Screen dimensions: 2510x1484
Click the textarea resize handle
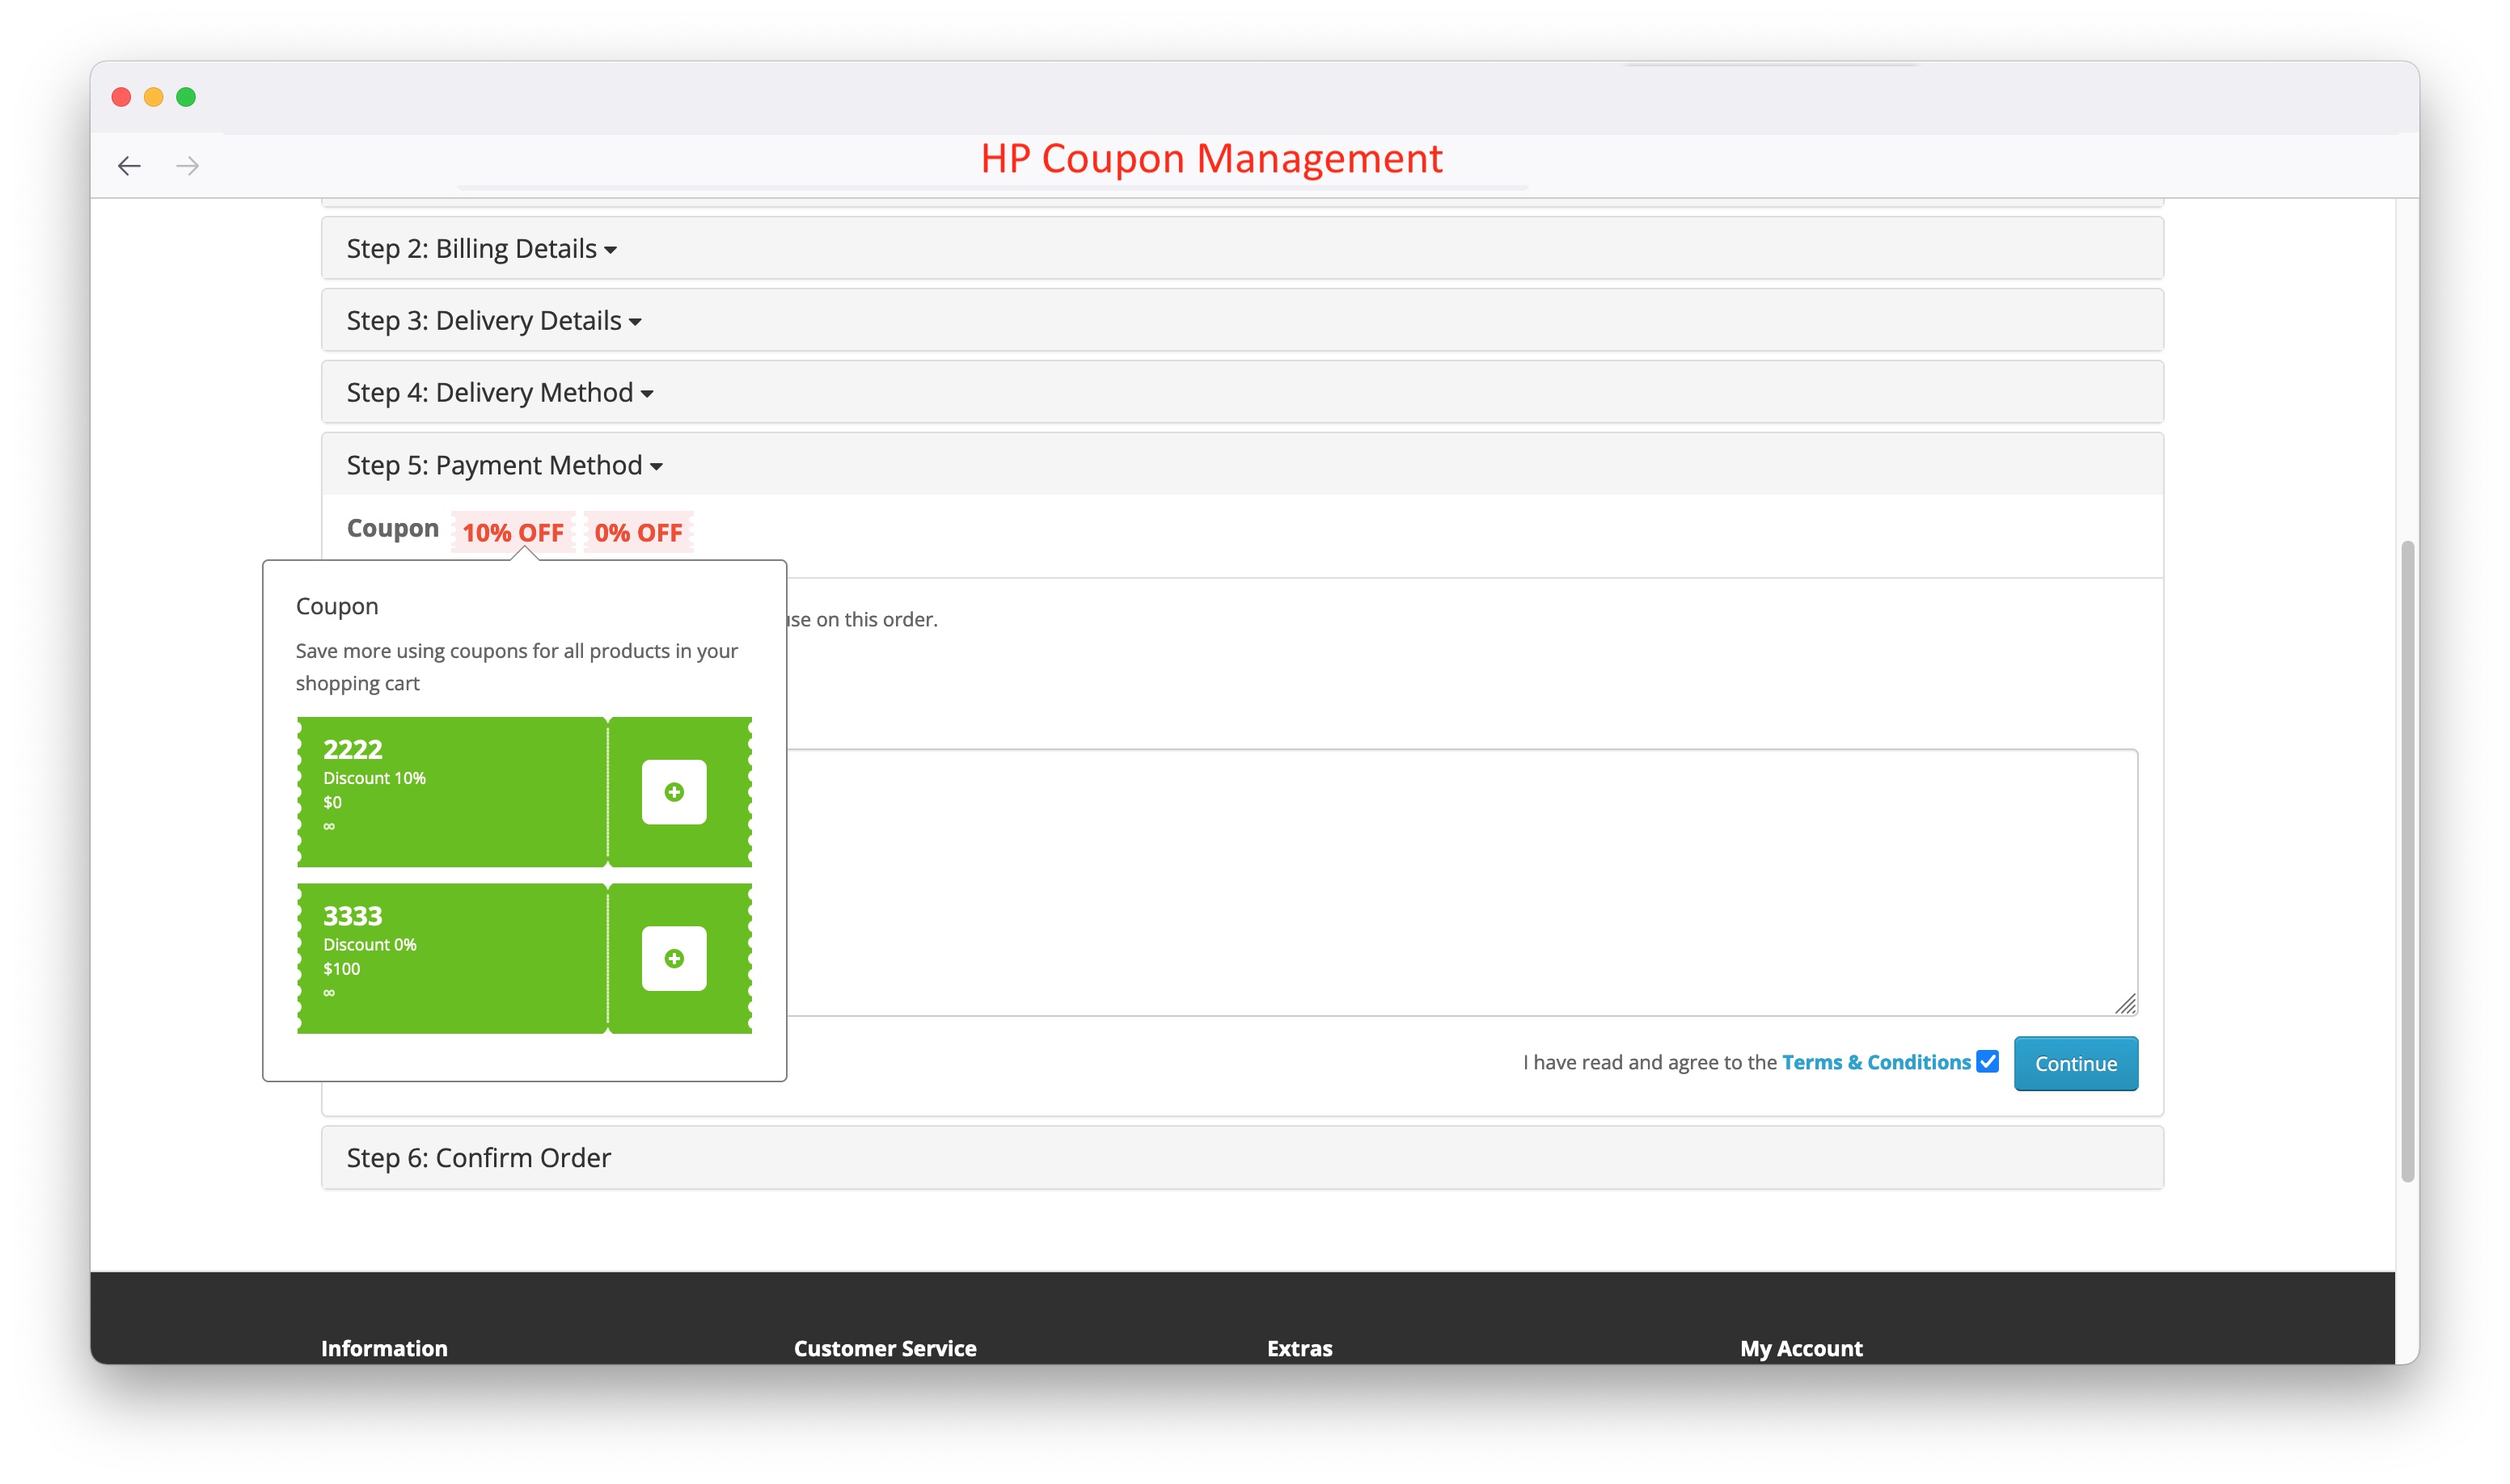coord(2125,1005)
